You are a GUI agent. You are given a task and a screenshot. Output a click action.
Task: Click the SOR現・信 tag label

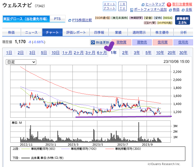103,18
